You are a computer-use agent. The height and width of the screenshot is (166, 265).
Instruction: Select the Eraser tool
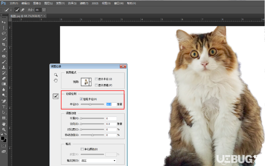pyautogui.click(x=4, y=78)
